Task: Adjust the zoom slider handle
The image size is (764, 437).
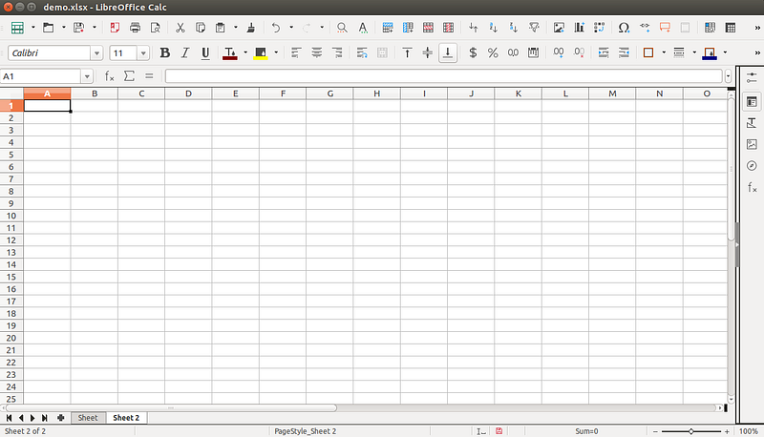Action: 690,431
